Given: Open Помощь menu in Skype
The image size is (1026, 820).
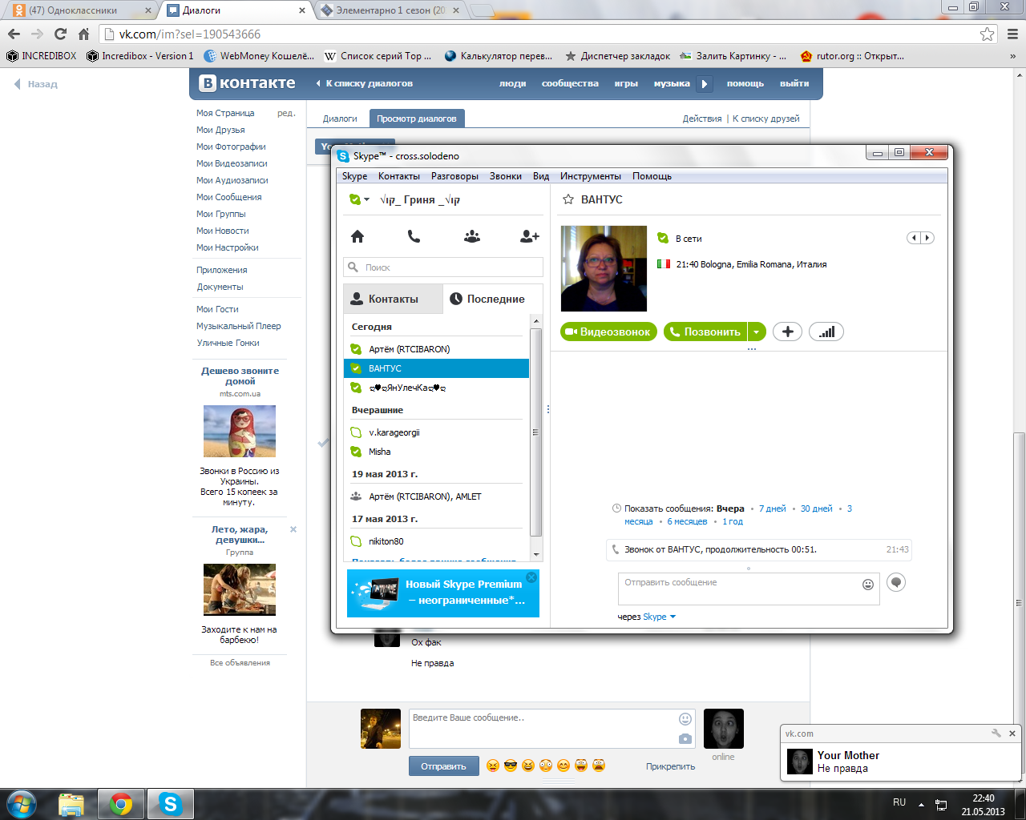Looking at the screenshot, I should [652, 176].
